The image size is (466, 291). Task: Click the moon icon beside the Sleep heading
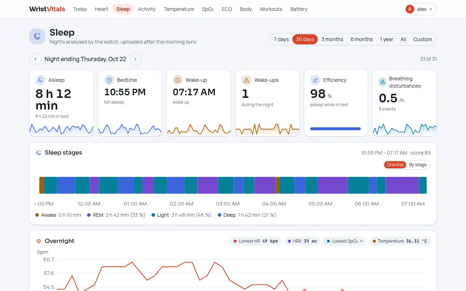pyautogui.click(x=37, y=36)
